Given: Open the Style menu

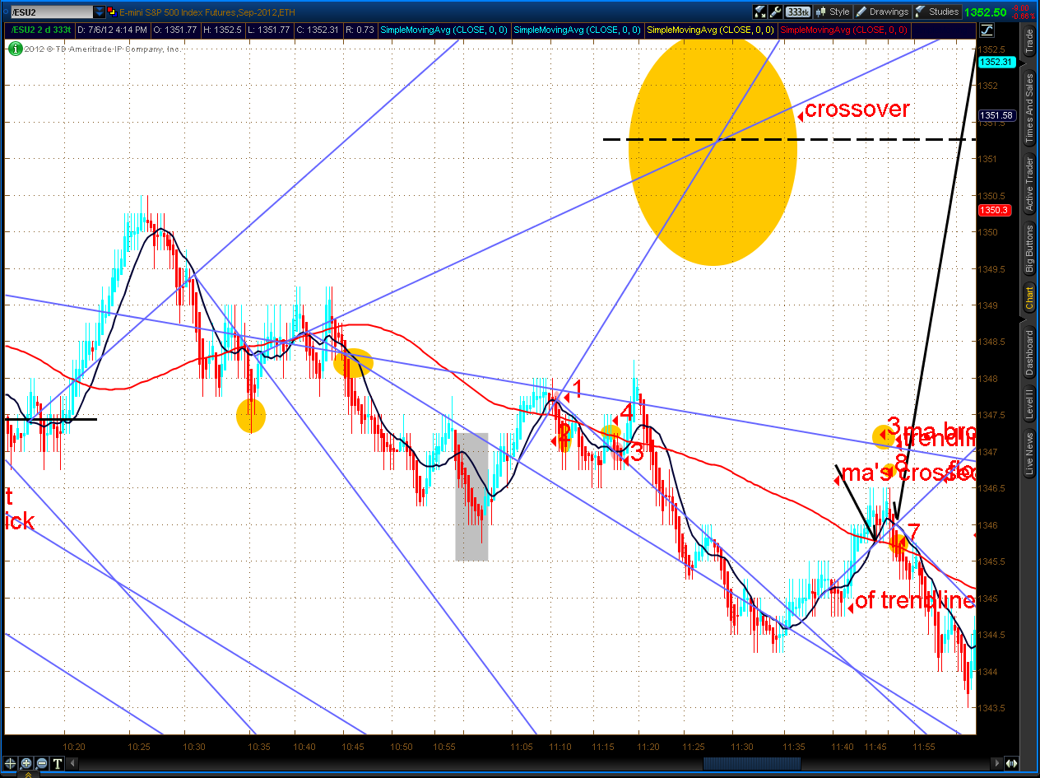Looking at the screenshot, I should tap(833, 12).
